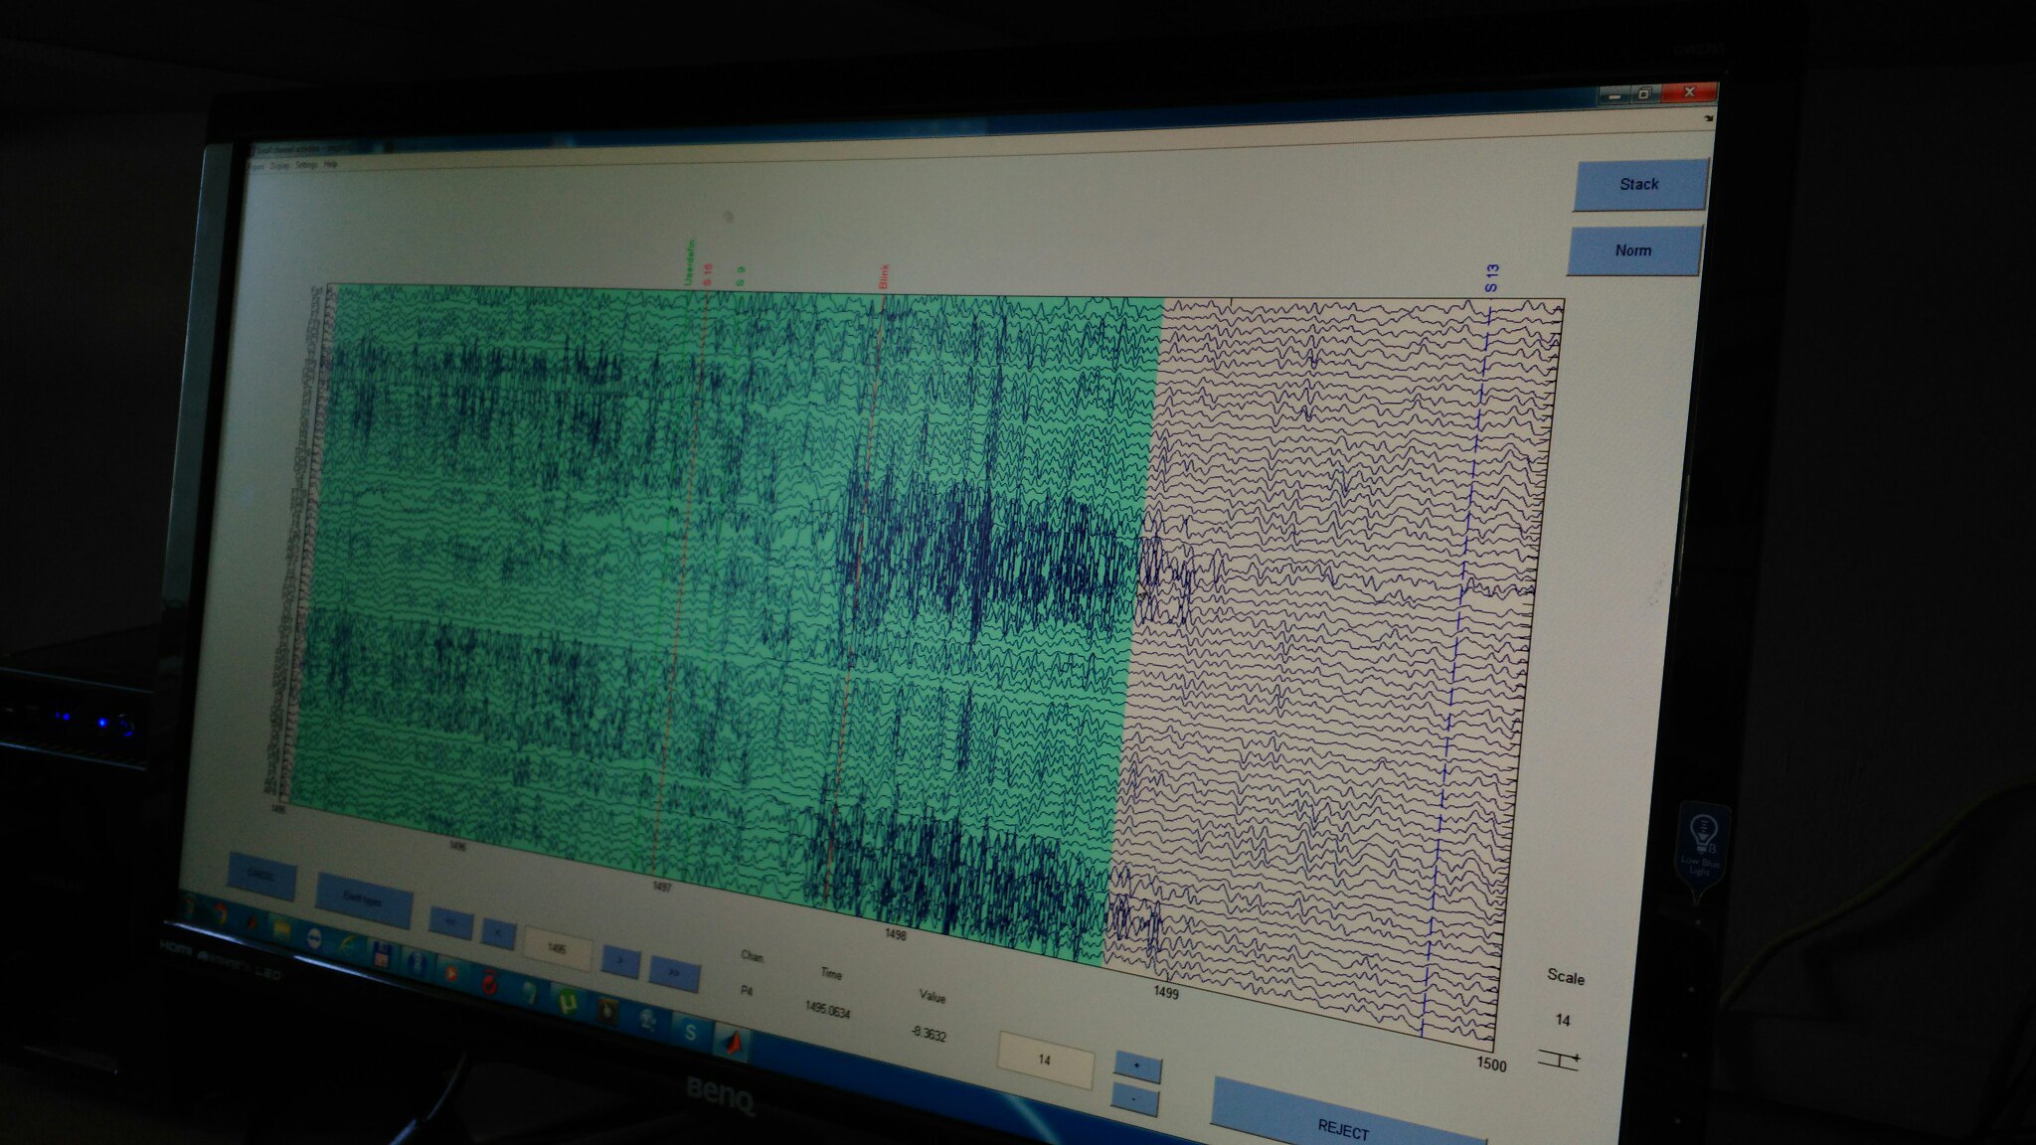Viewport: 2036px width, 1145px height.
Task: Click the MATLAB icon in the taskbar
Action: point(733,1042)
